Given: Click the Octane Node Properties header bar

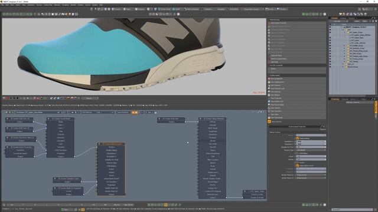Looking at the screenshot, I should click(x=297, y=127).
